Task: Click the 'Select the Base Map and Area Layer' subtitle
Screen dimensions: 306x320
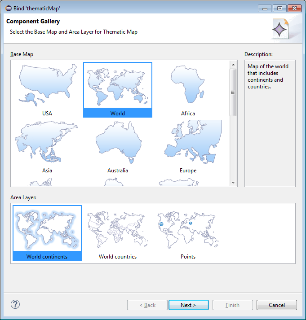Action: (x=74, y=32)
